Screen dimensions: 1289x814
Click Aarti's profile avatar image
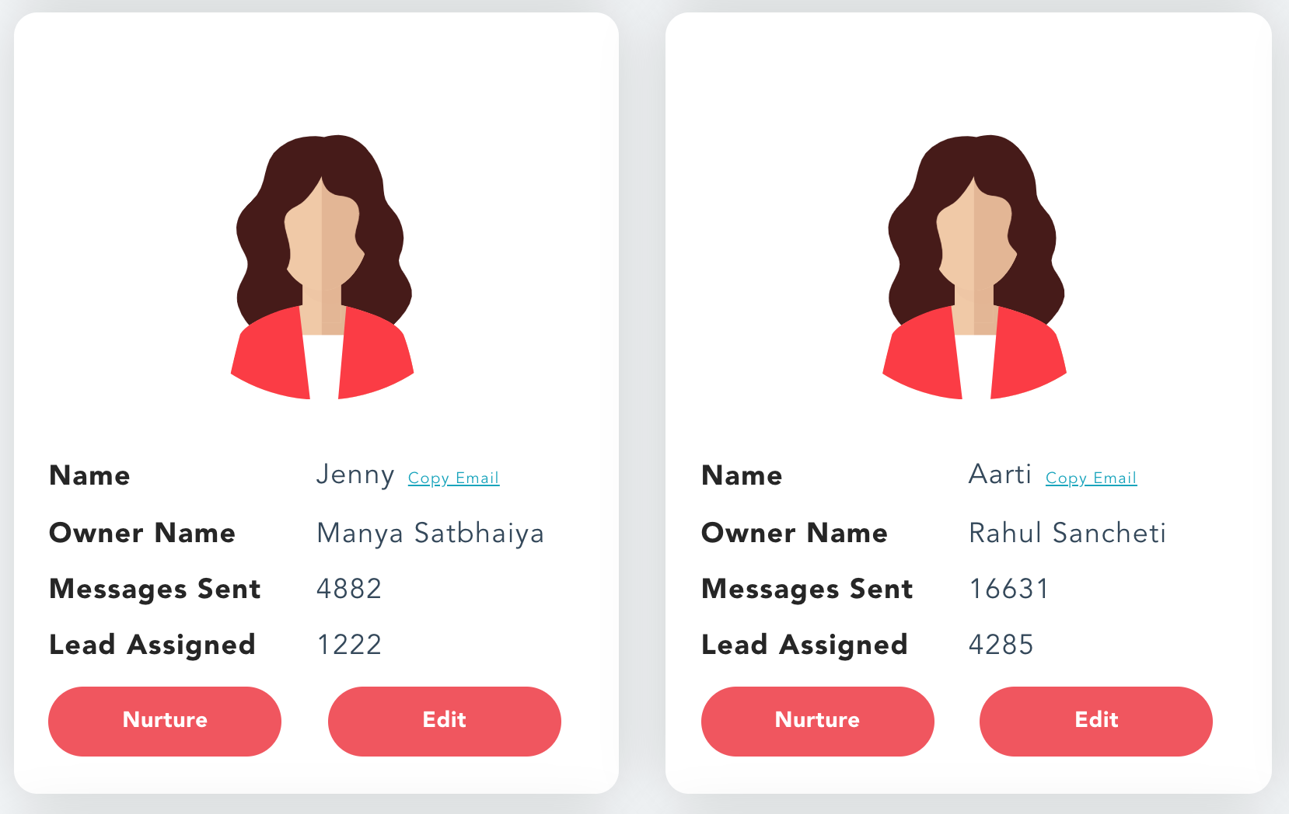click(974, 267)
